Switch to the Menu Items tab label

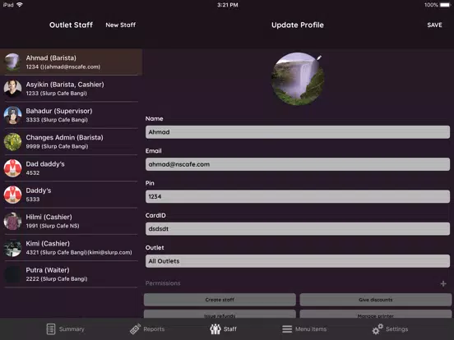point(311,329)
